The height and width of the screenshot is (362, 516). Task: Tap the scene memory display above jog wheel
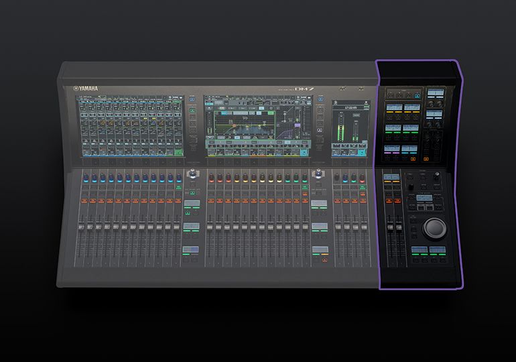426,198
